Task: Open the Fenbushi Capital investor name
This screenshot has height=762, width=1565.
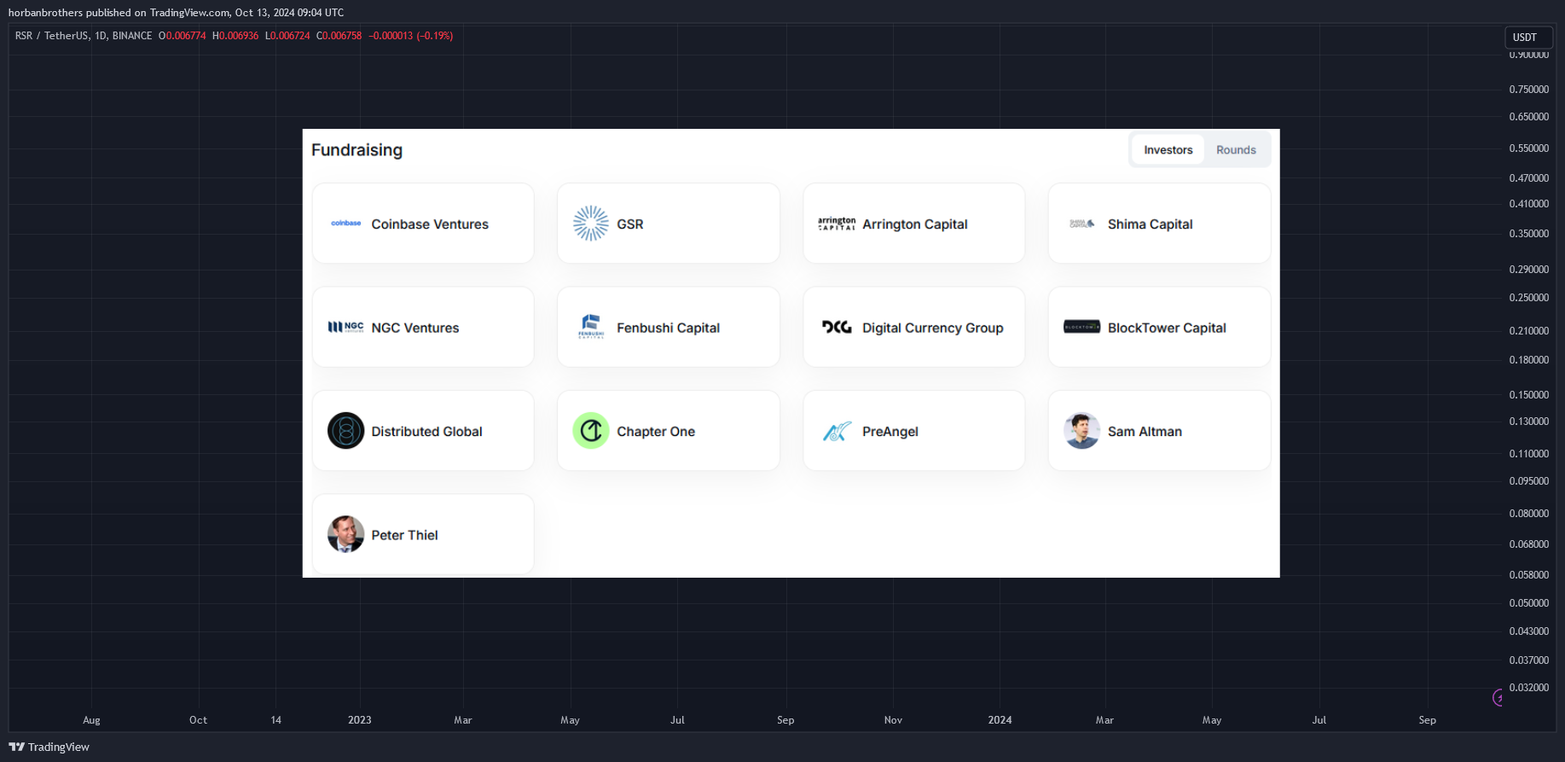Action: coord(668,327)
